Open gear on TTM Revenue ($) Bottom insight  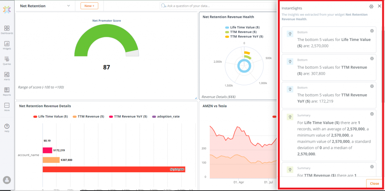pos(372,59)
